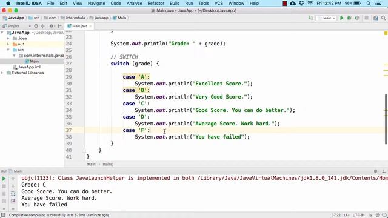Collapse the src folder
Screen dimensions: 388x218
8,50
